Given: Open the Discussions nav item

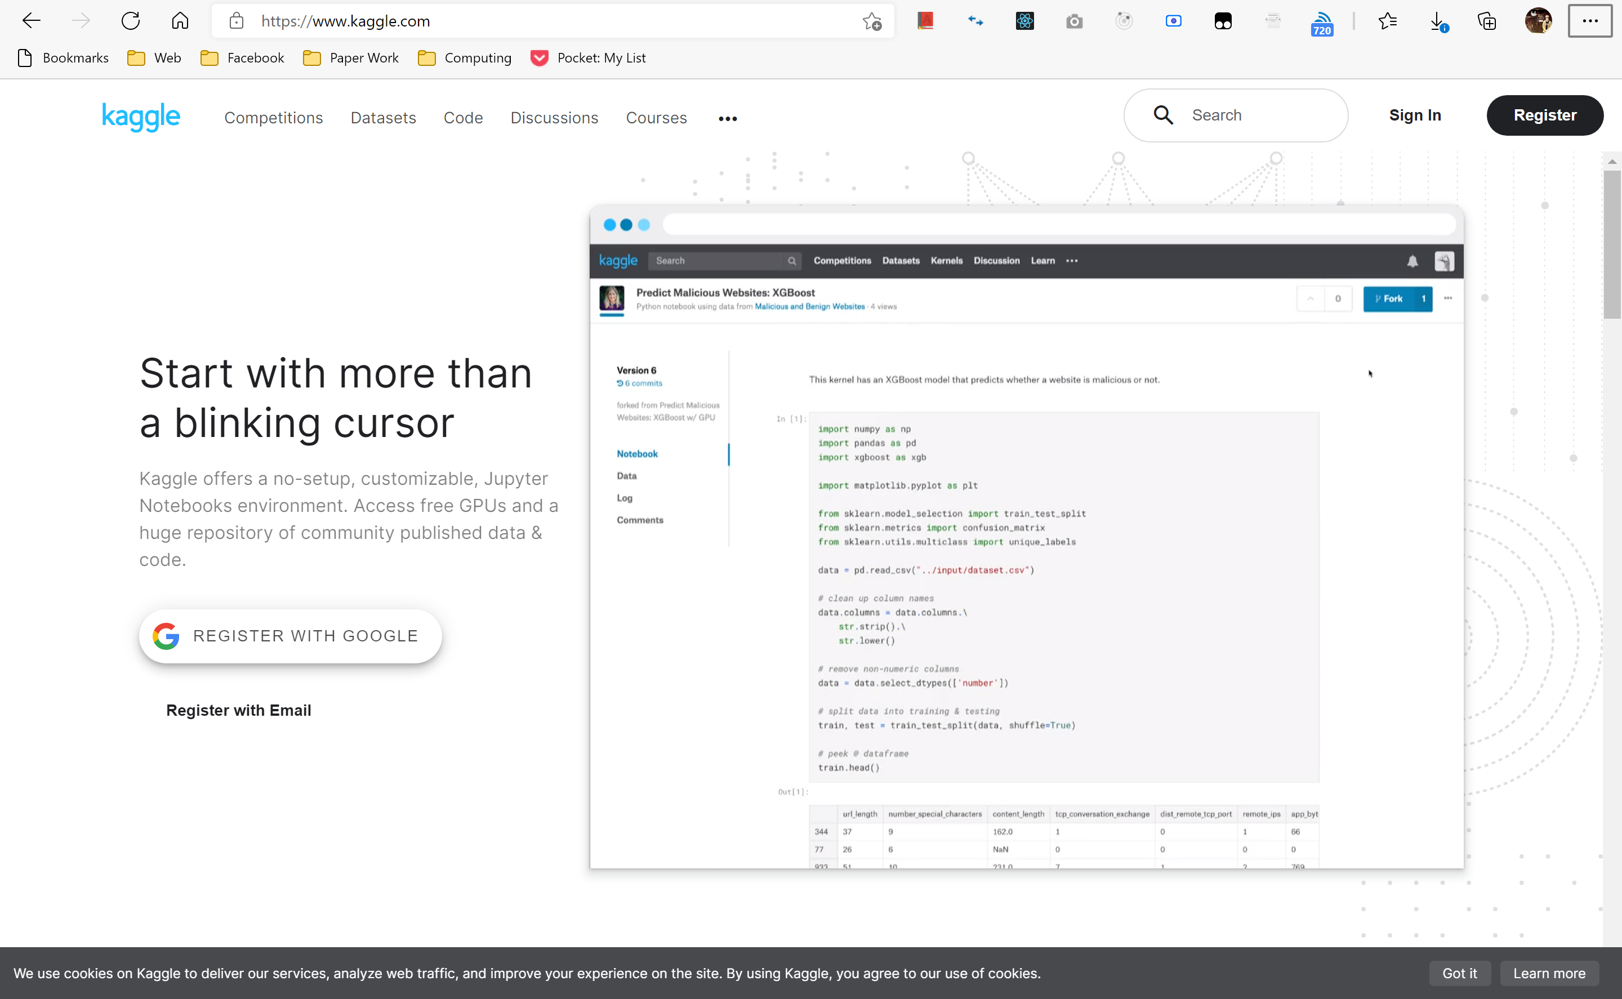Looking at the screenshot, I should pyautogui.click(x=554, y=118).
